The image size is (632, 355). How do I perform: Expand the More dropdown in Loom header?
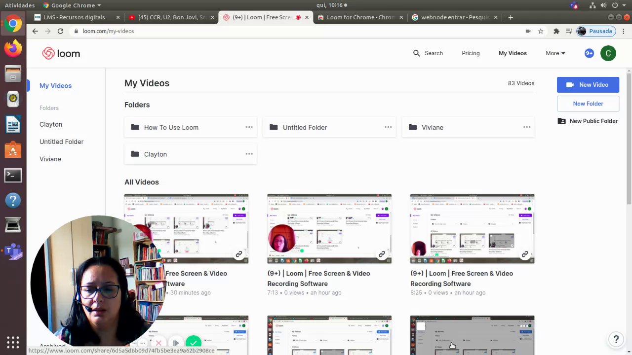(555, 53)
